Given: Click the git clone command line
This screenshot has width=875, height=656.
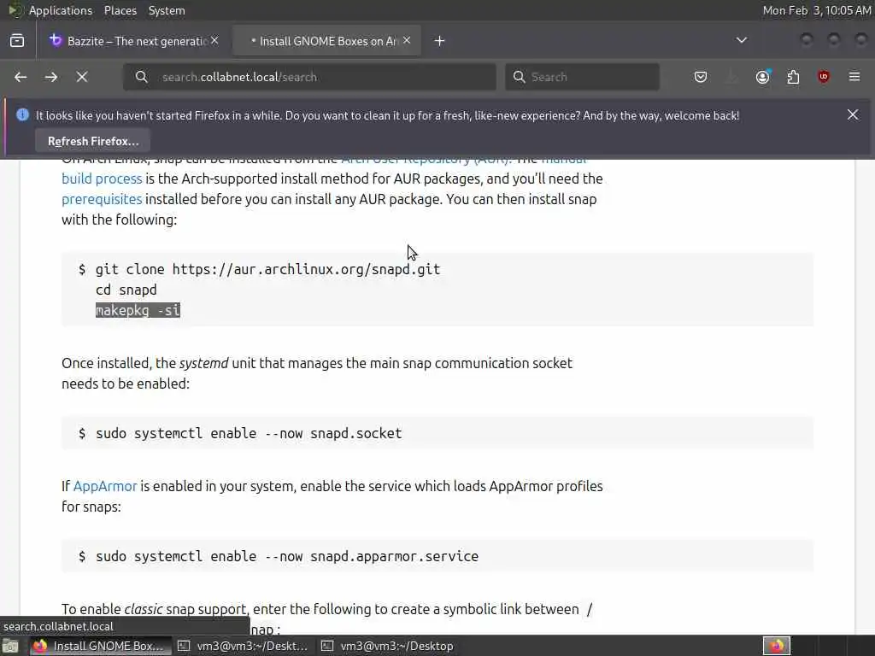Looking at the screenshot, I should [x=267, y=269].
